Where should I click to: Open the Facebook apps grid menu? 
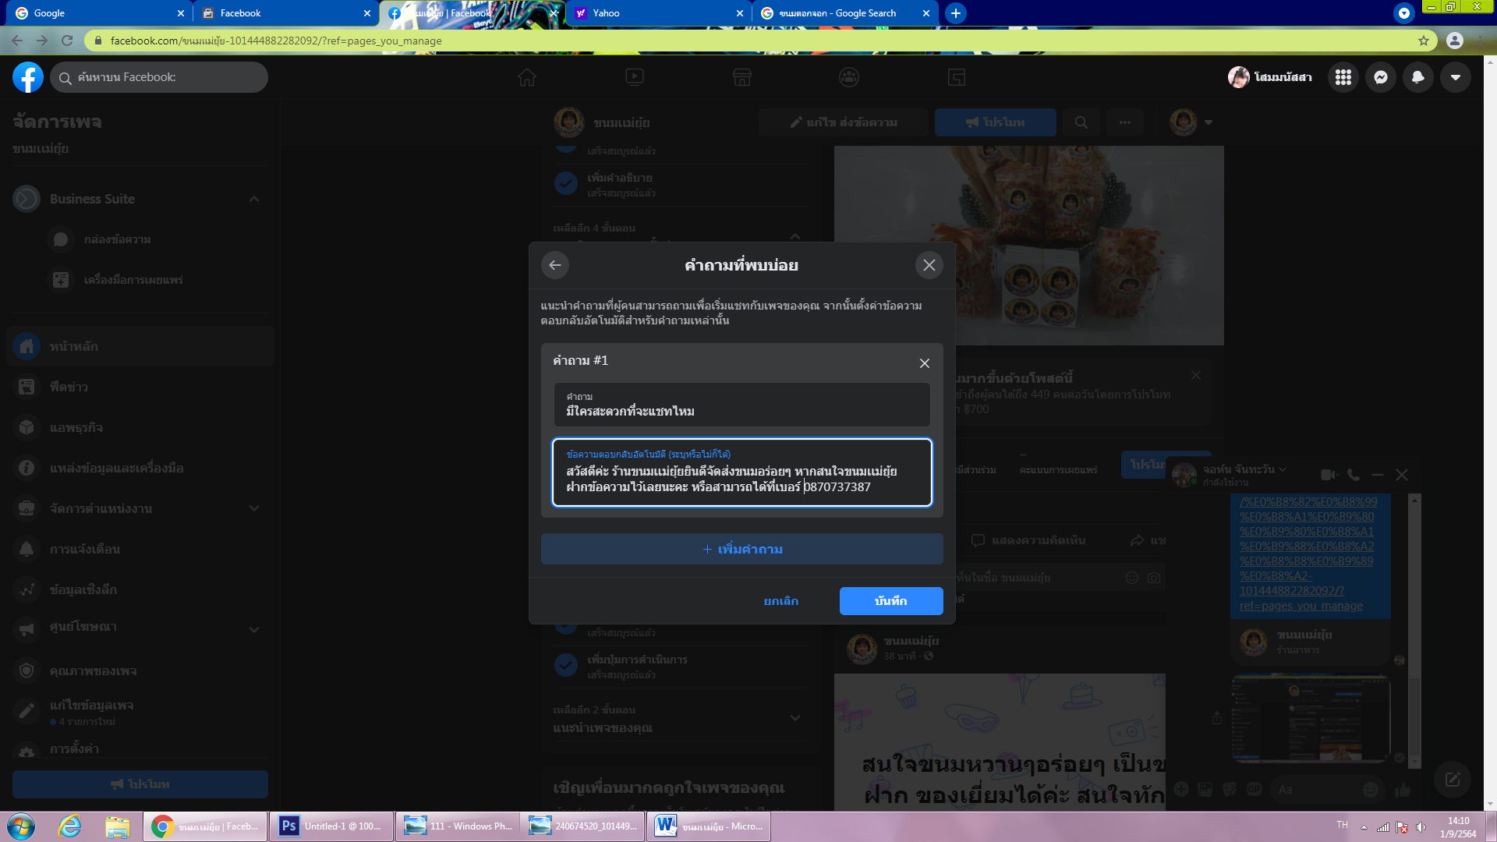[x=1343, y=77]
